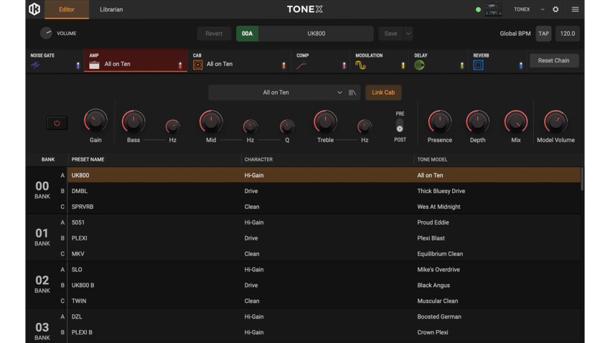610x343 pixels.
Task: Click the Model Volume knob
Action: click(x=555, y=122)
